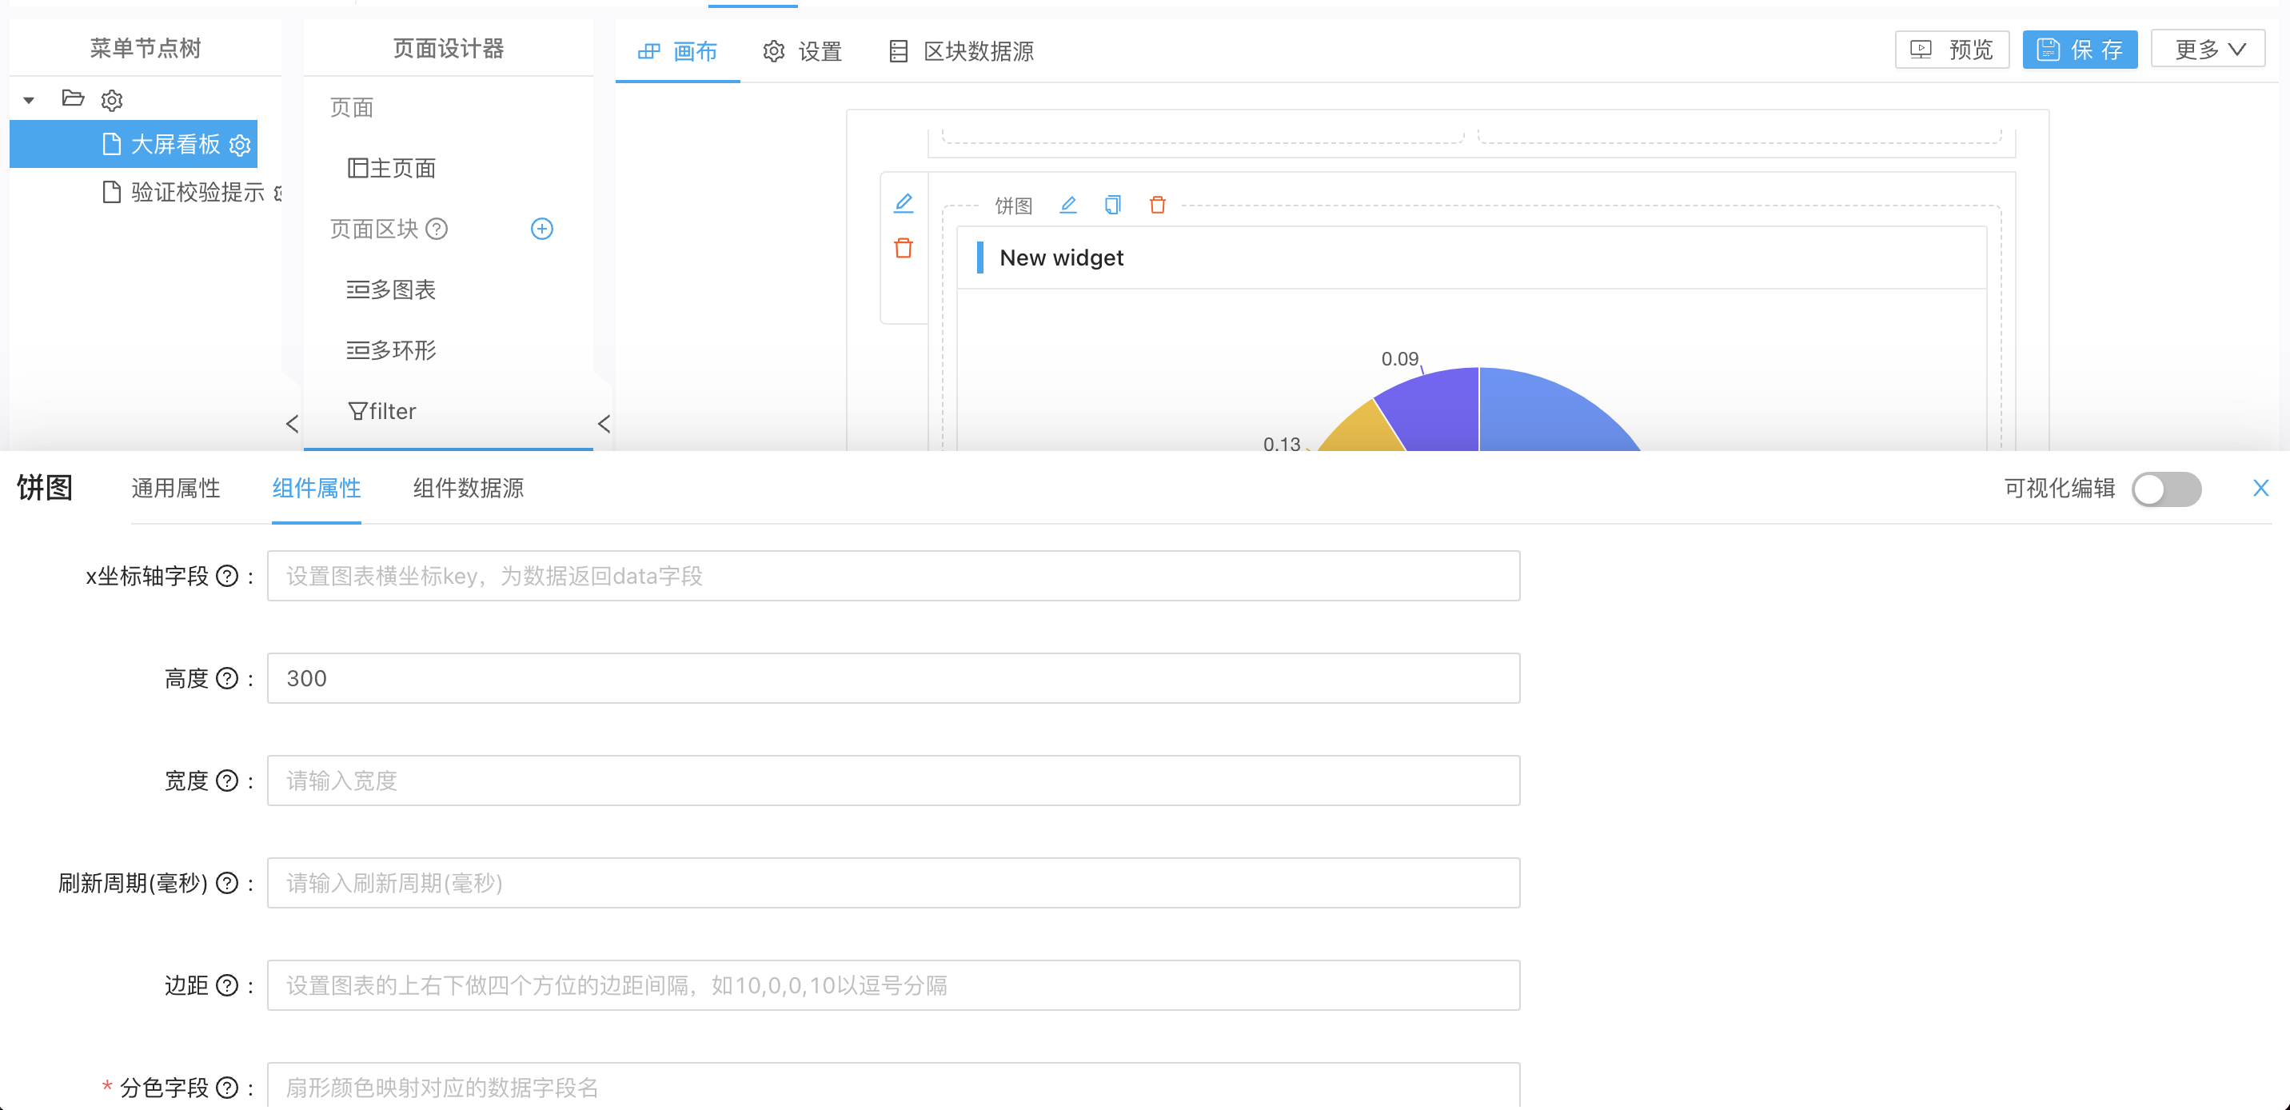Collapse the 页面设计器 panel with chevron
This screenshot has height=1110, width=2290.
click(x=604, y=423)
